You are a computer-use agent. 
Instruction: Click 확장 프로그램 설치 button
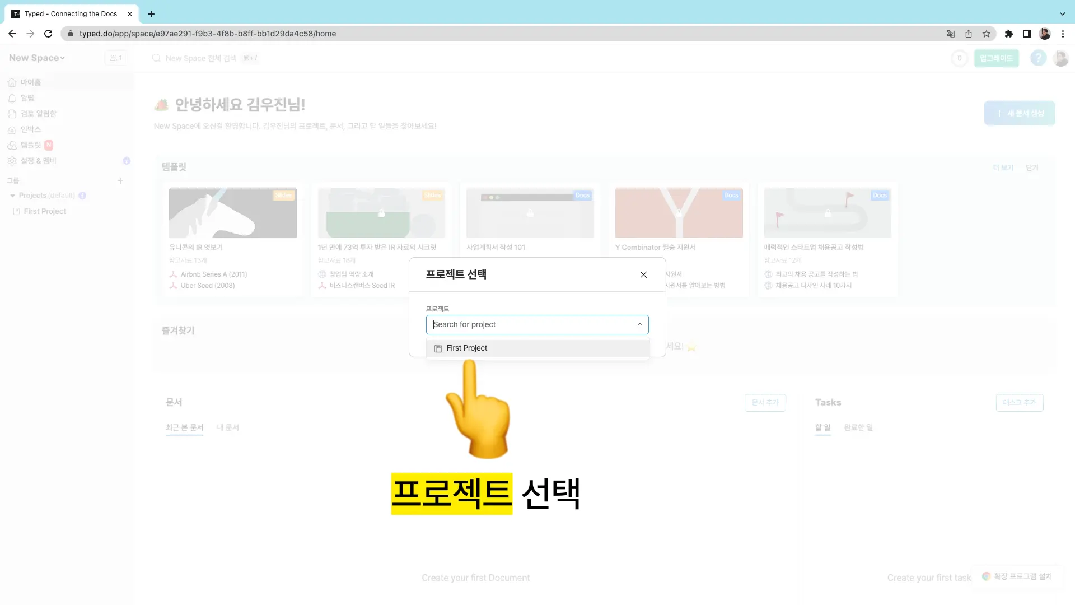(1017, 576)
